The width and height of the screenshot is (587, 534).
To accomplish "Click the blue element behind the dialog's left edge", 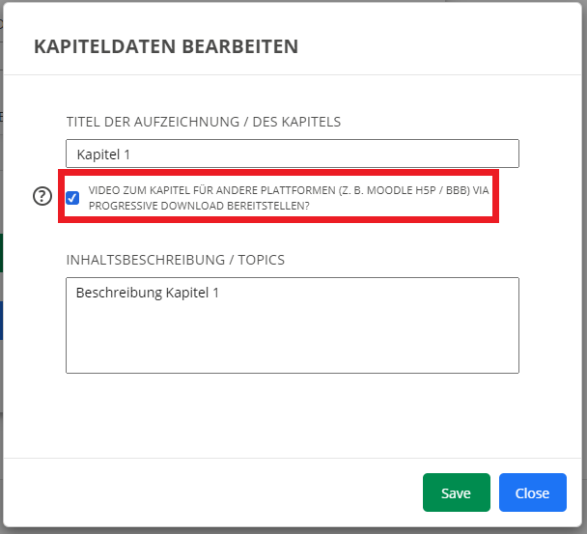I will pyautogui.click(x=1, y=320).
